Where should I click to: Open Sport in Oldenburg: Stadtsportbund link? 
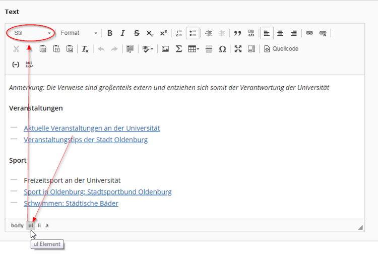98,192
